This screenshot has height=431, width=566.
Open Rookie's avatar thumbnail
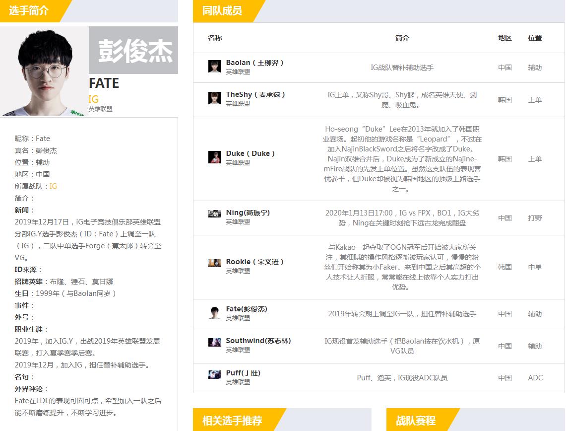(214, 263)
